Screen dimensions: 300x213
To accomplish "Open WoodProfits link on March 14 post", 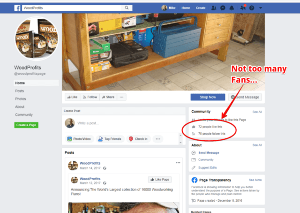I will coord(90,163).
